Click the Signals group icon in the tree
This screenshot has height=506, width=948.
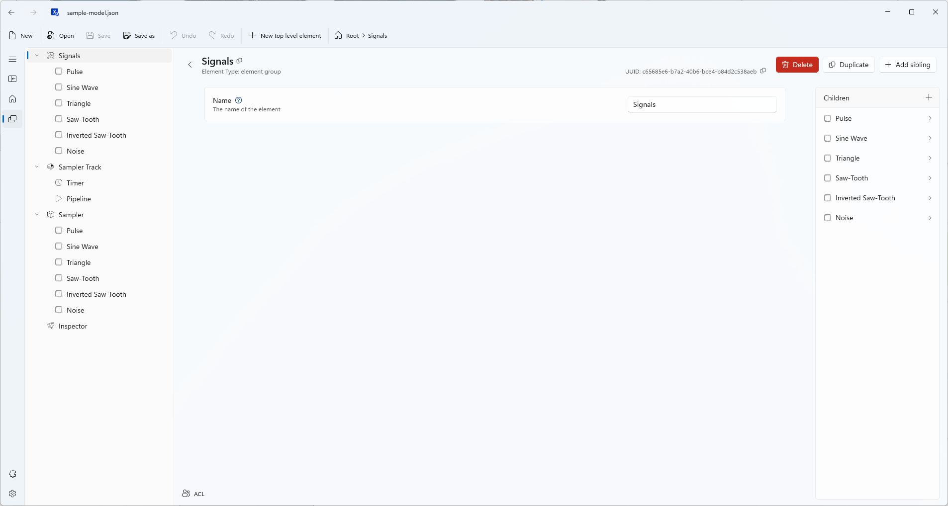(x=50, y=56)
